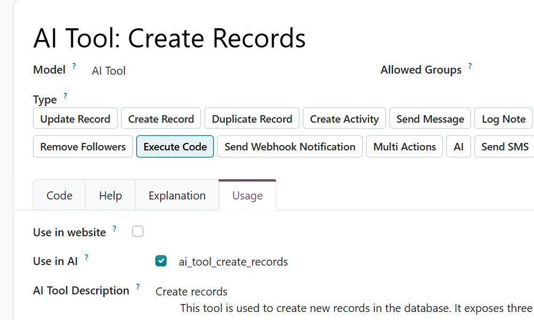Enable the Use in website checkbox
The height and width of the screenshot is (320, 534).
coord(138,231)
